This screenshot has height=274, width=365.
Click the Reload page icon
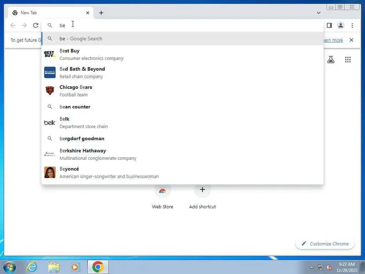tap(36, 25)
